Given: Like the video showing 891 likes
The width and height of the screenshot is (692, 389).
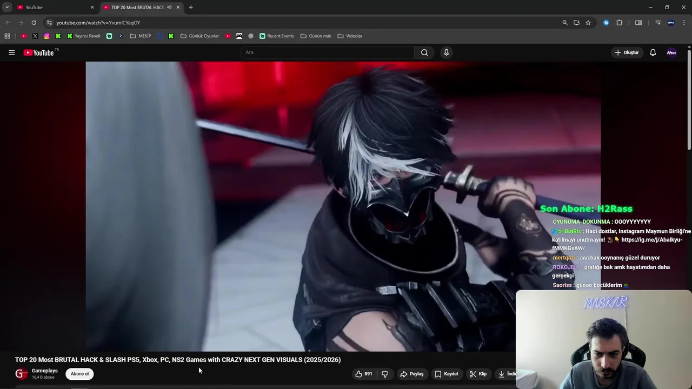Looking at the screenshot, I should tap(364, 374).
